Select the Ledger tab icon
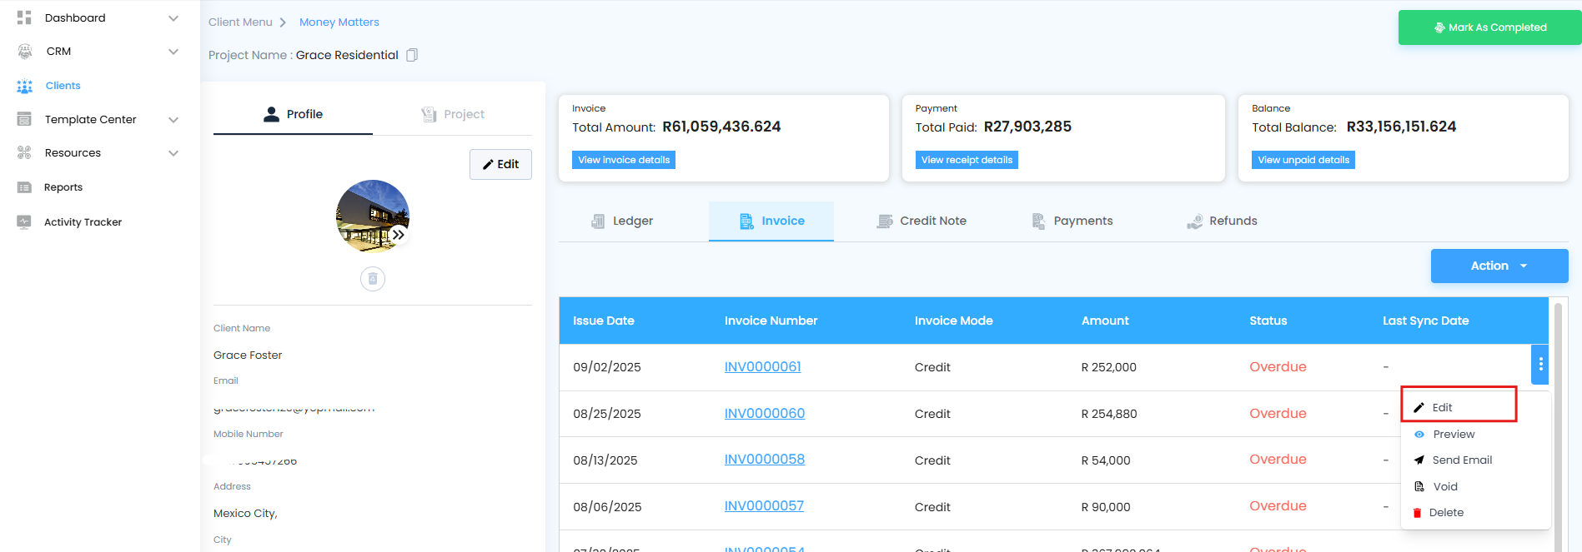Image resolution: width=1582 pixels, height=552 pixels. point(598,221)
